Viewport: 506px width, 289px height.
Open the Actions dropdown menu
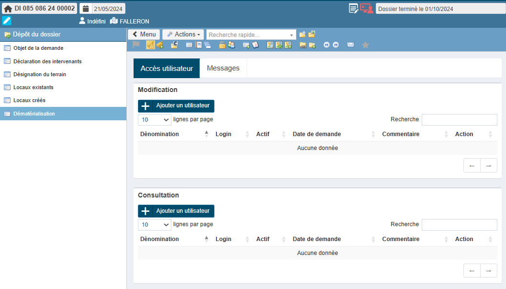[x=183, y=35]
